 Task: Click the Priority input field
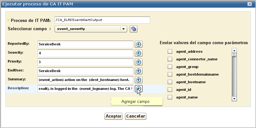coord(85,62)
